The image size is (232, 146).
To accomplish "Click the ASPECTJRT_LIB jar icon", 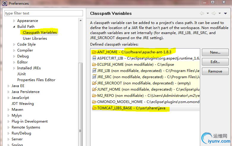I will [x=94, y=58].
